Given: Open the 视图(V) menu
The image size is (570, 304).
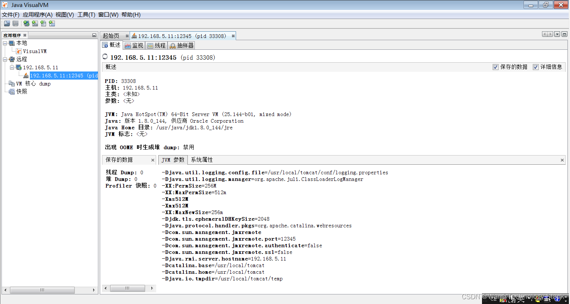Looking at the screenshot, I should 65,15.
